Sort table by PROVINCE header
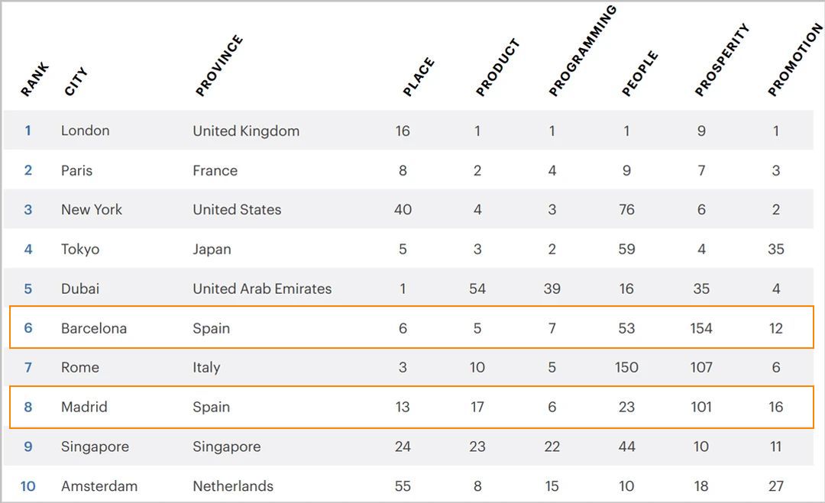The width and height of the screenshot is (825, 503). (219, 66)
